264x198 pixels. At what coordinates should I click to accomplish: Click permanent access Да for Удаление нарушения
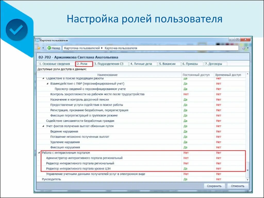pos(185,142)
